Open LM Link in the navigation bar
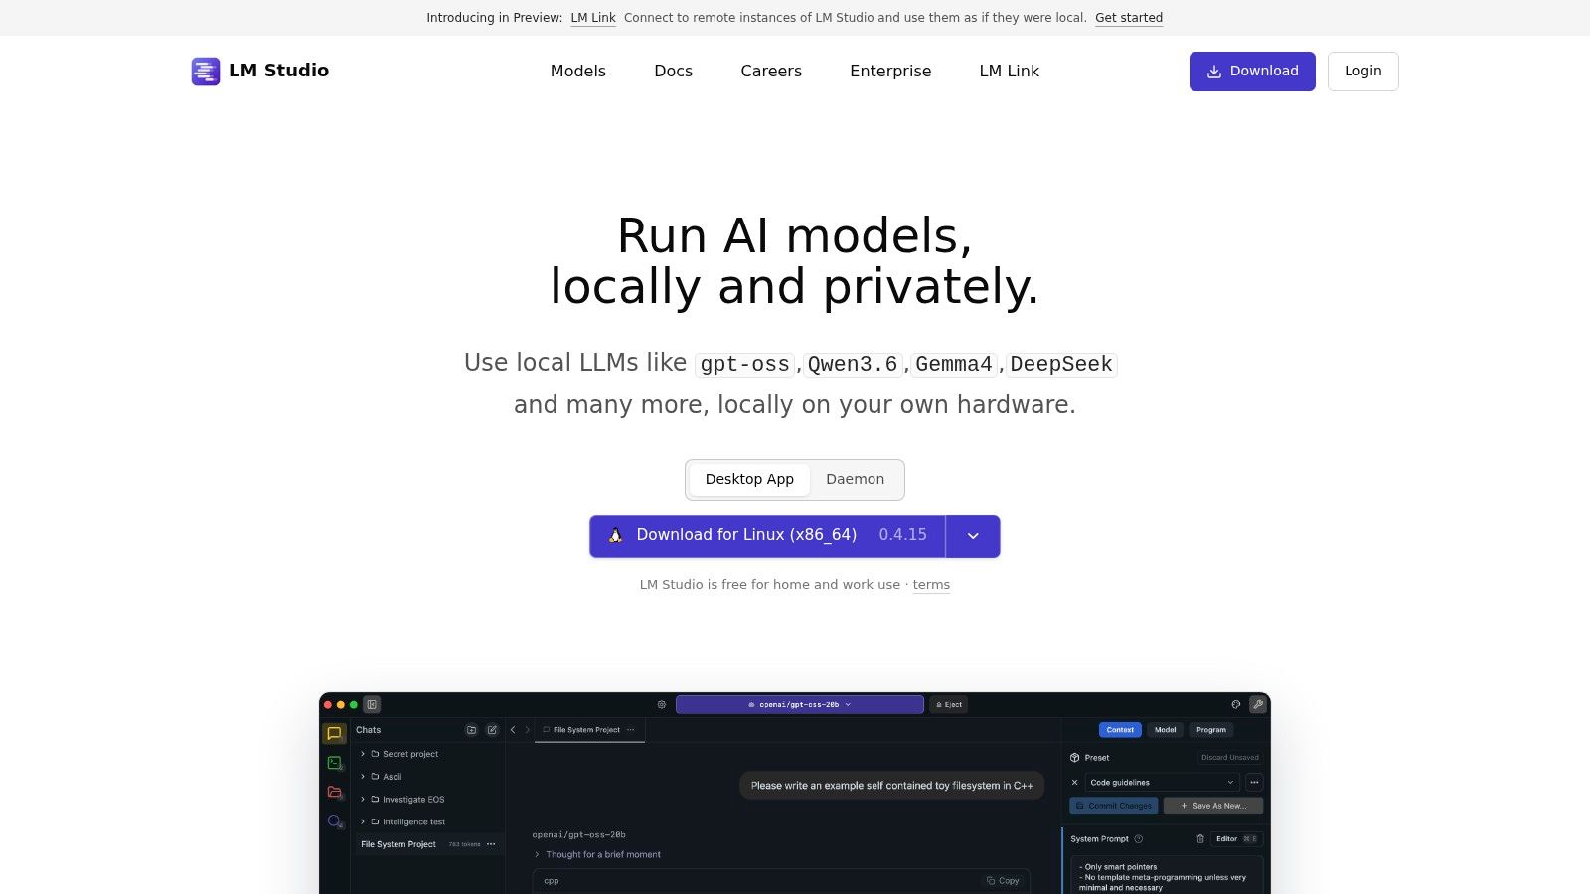This screenshot has height=894, width=1590. 1009,71
